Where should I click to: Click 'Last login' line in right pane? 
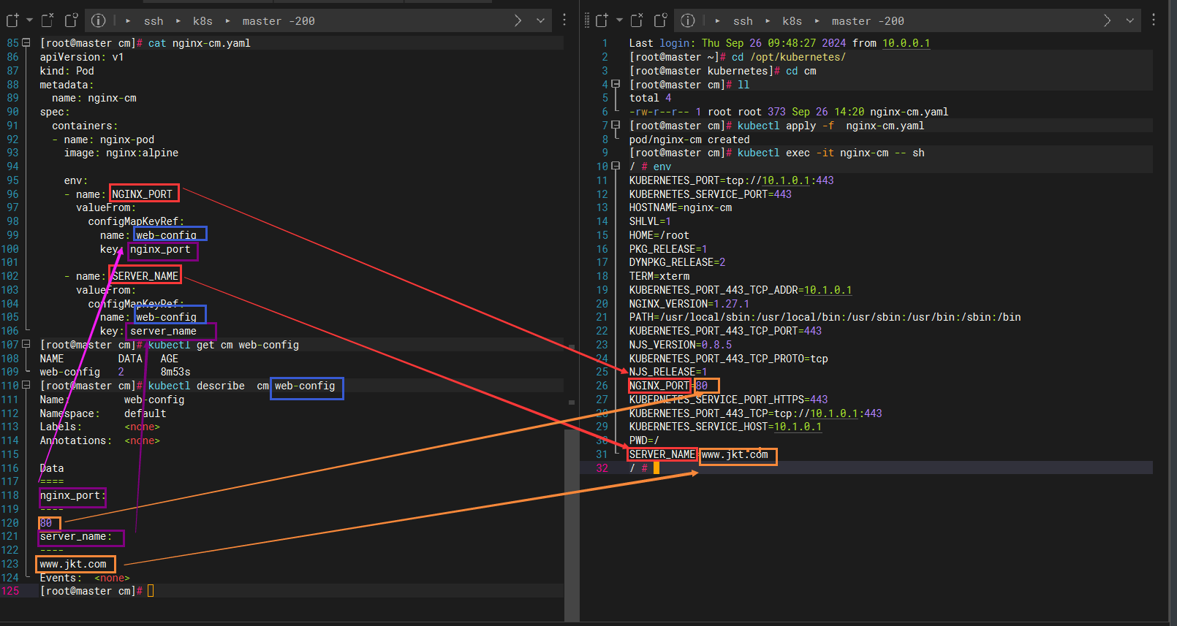coord(779,43)
